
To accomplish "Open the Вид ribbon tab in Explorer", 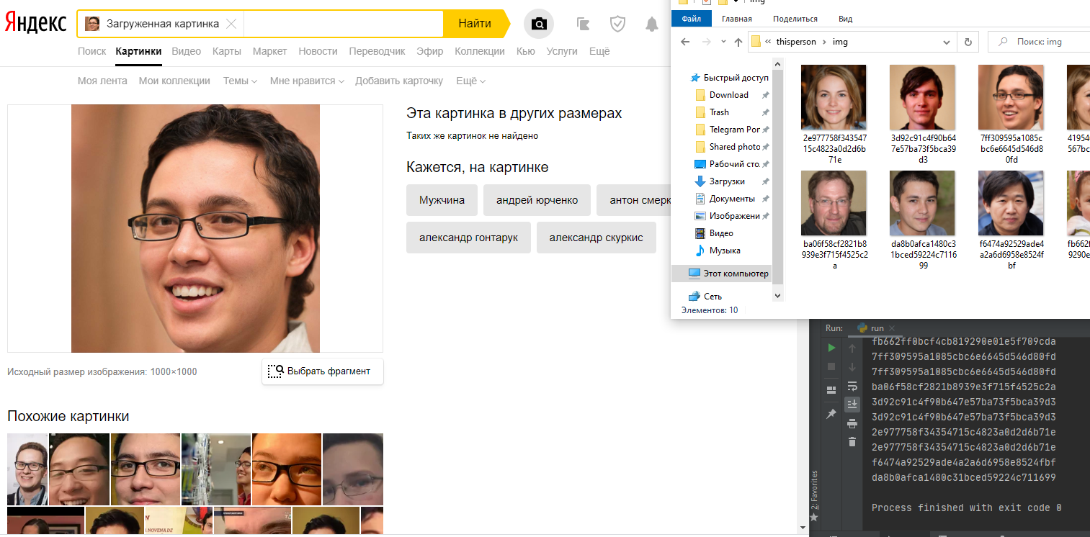I will click(845, 19).
